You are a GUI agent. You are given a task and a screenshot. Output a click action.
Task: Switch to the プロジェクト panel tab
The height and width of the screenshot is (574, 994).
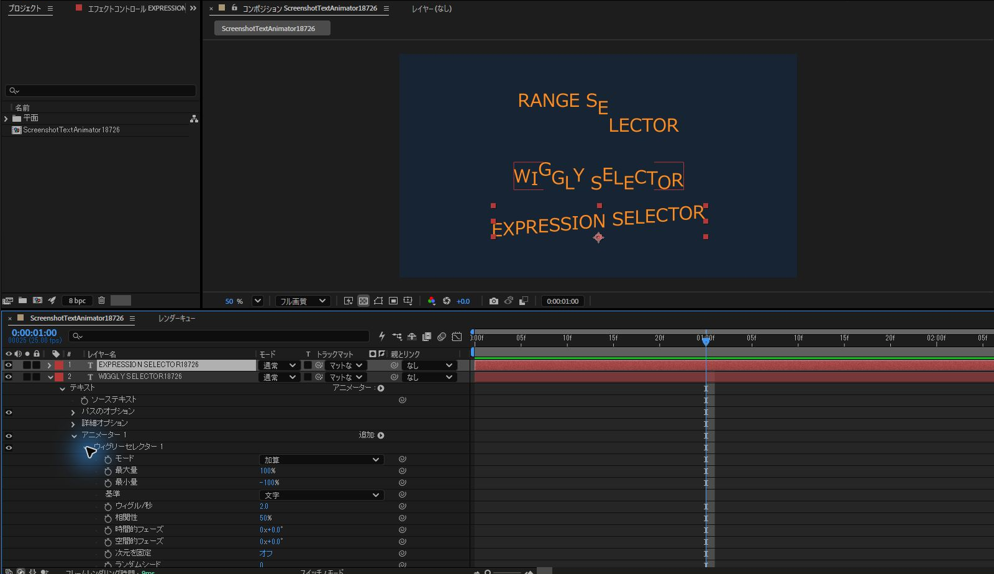pyautogui.click(x=25, y=9)
